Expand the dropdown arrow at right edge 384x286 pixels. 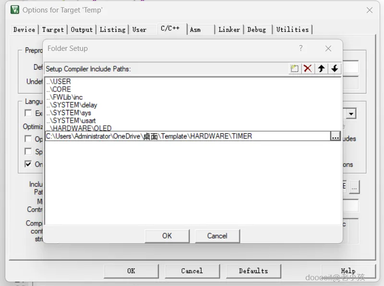click(x=351, y=114)
